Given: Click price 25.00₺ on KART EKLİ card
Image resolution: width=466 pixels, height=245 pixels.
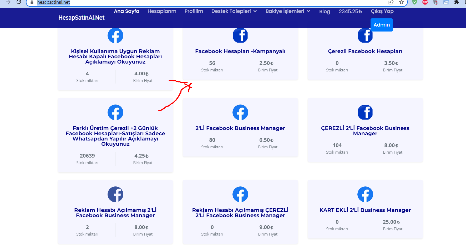Looking at the screenshot, I should 391,222.
